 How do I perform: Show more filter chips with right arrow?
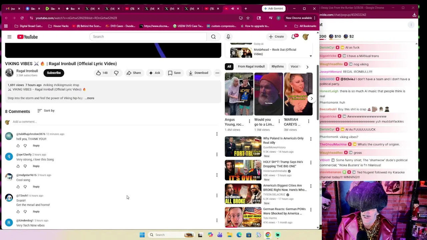click(307, 67)
